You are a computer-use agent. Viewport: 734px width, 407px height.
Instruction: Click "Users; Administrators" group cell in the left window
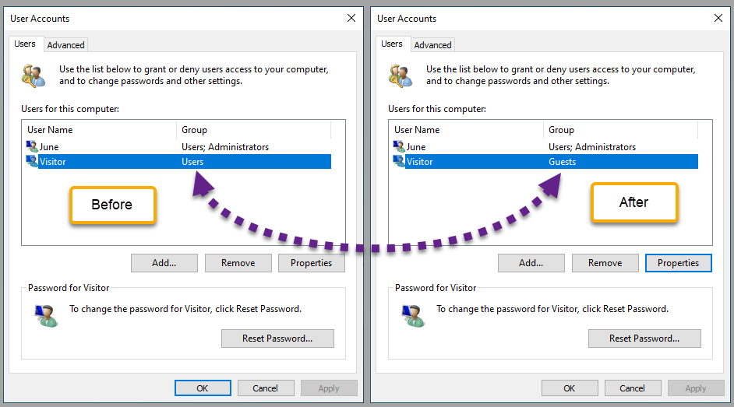coord(225,147)
